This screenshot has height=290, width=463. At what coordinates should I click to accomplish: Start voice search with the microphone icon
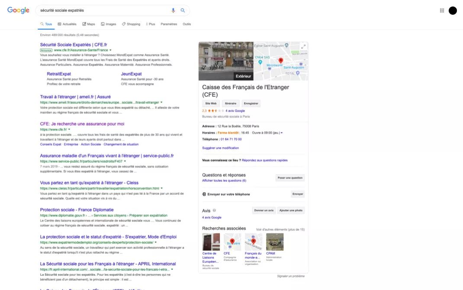coord(174,10)
